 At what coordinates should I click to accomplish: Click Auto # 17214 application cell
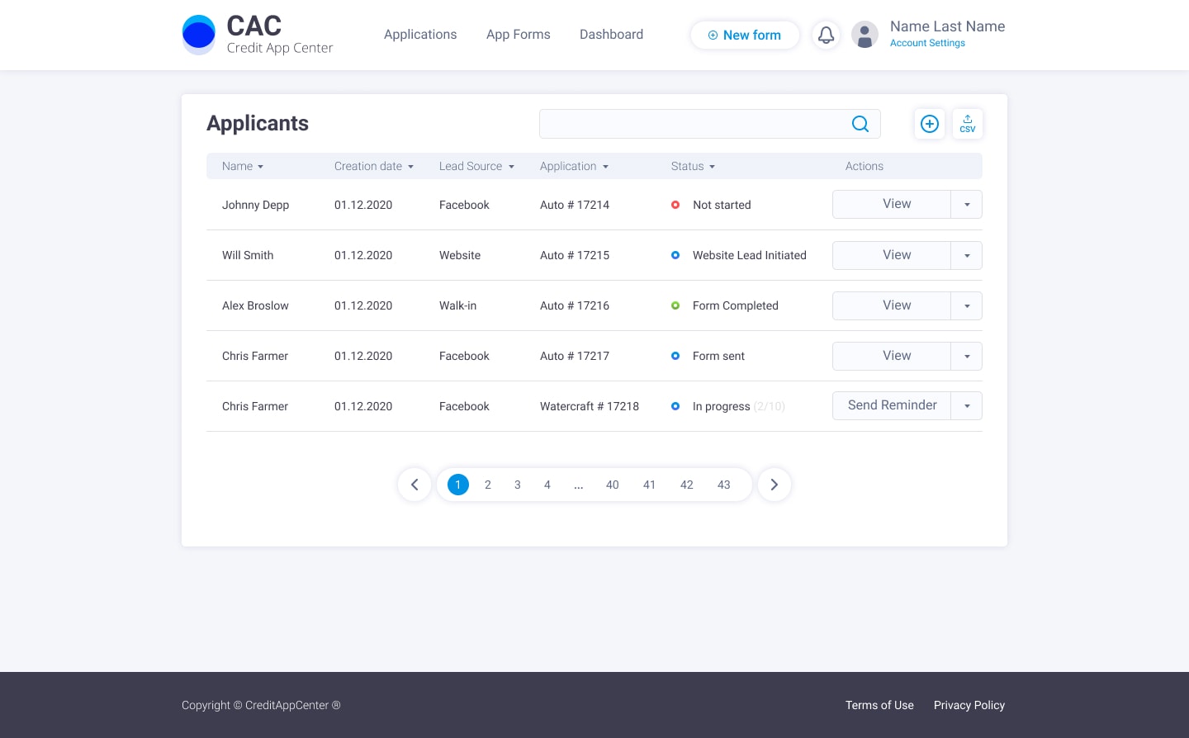pyautogui.click(x=575, y=205)
